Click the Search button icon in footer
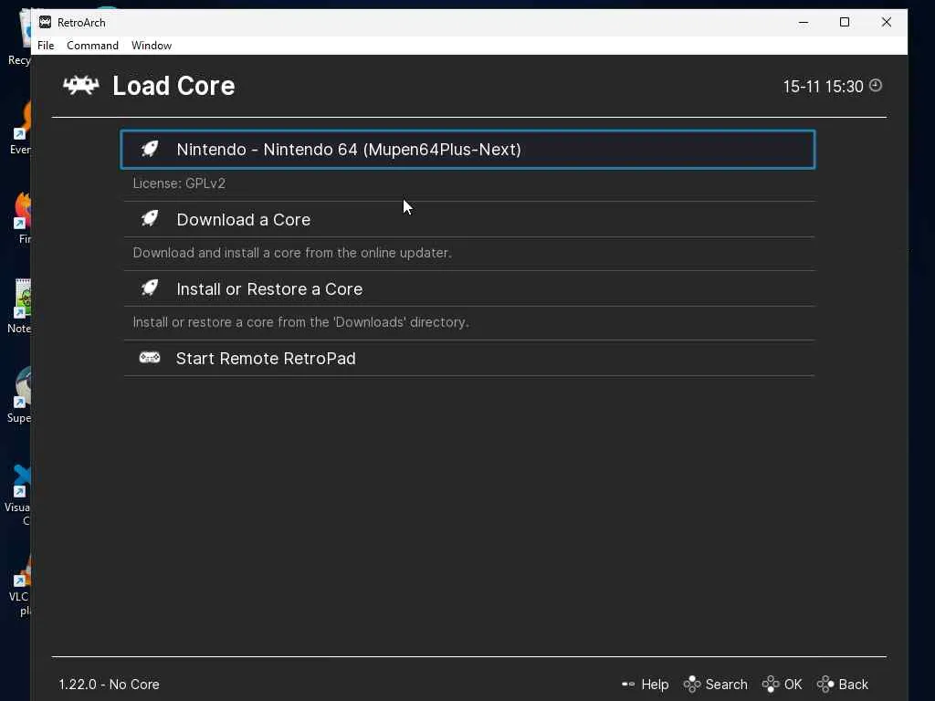935x701 pixels. (692, 684)
